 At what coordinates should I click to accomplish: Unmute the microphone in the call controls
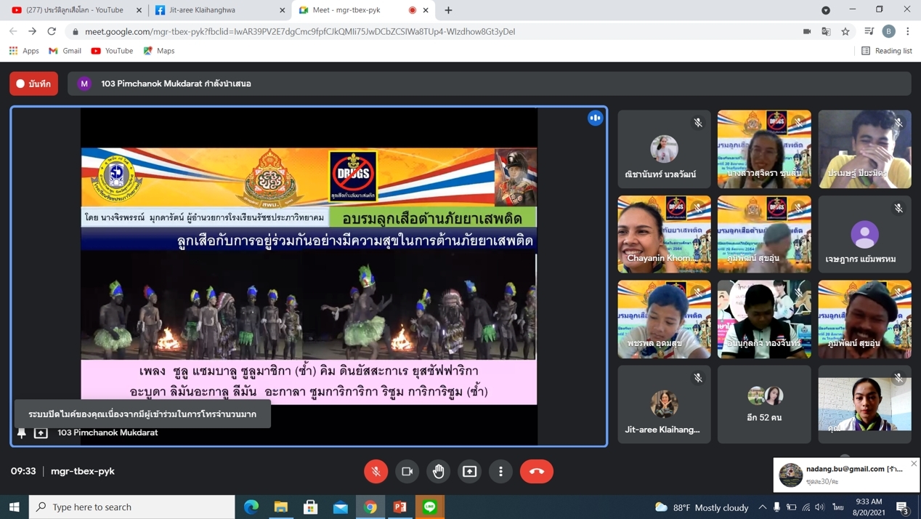pos(376,471)
